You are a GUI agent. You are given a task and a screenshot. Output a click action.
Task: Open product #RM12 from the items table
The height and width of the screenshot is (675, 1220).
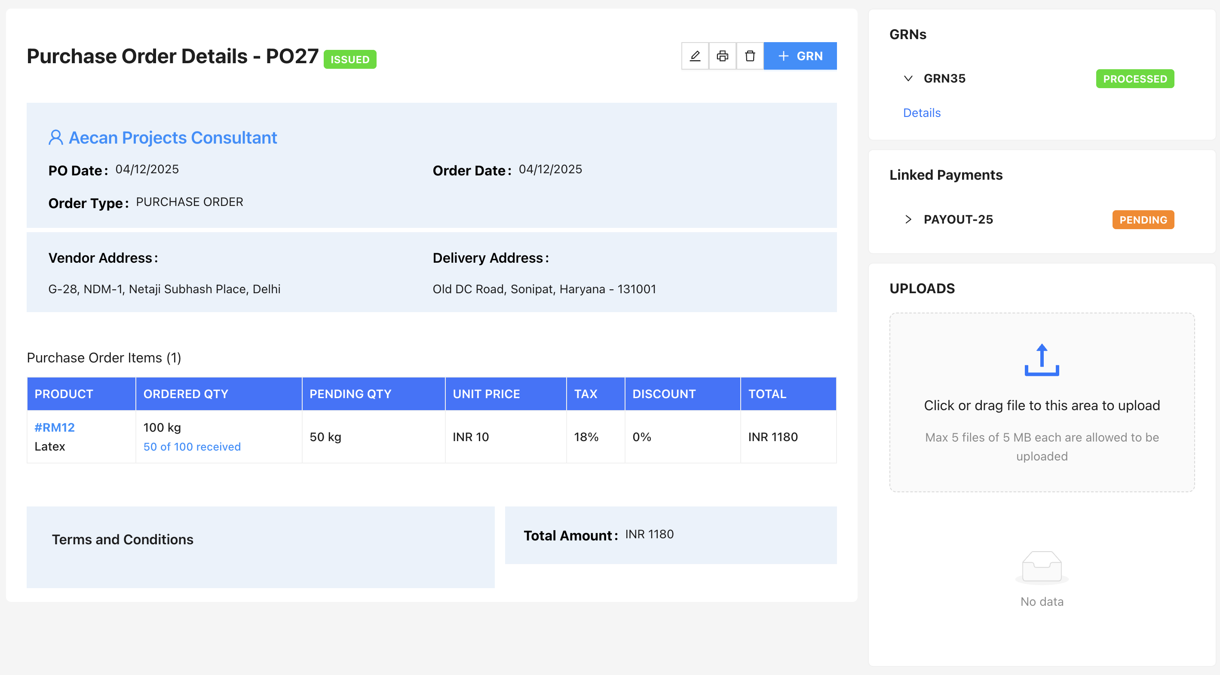coord(54,427)
